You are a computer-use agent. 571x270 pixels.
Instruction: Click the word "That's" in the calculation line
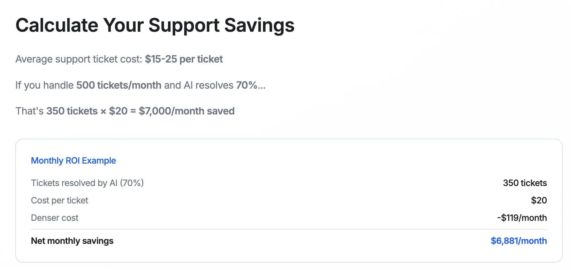click(x=30, y=111)
